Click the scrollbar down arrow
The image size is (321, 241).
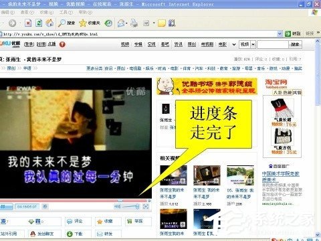(318, 234)
